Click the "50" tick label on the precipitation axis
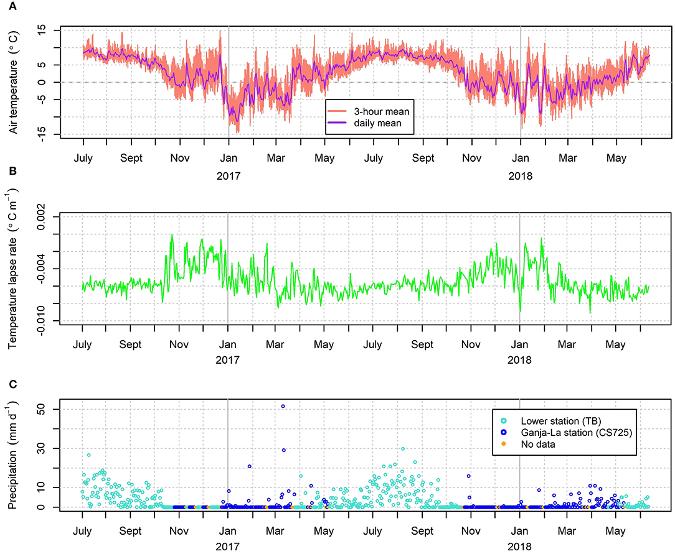The image size is (675, 554). tap(40, 409)
